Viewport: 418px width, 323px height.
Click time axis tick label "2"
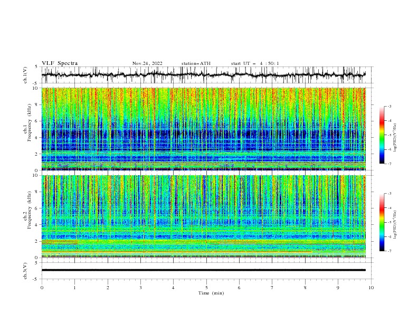[108, 288]
